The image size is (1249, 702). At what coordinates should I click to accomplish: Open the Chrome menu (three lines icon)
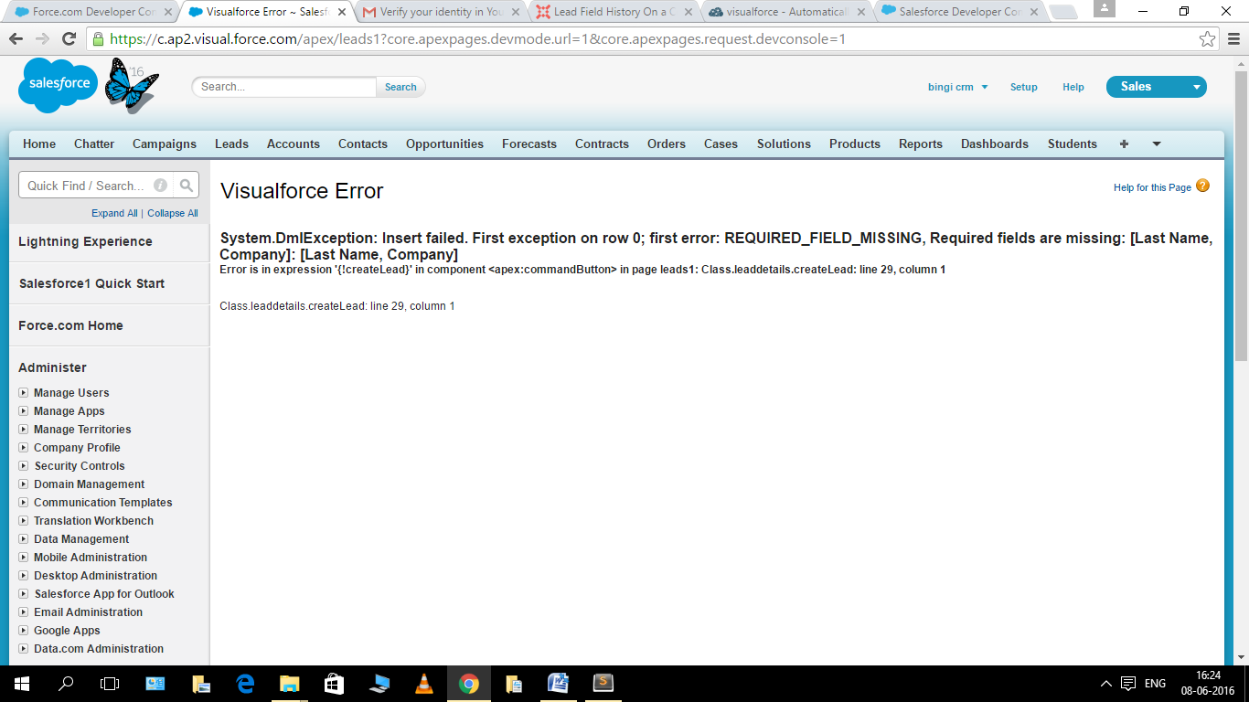pyautogui.click(x=1233, y=39)
